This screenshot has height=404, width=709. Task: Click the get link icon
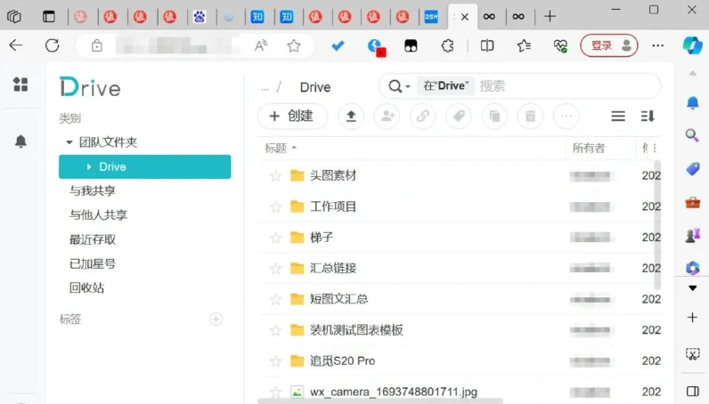pyautogui.click(x=423, y=117)
